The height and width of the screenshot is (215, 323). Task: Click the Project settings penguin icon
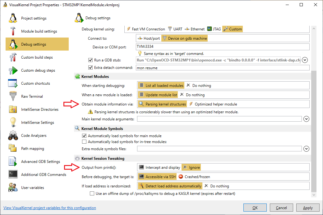(x=13, y=18)
